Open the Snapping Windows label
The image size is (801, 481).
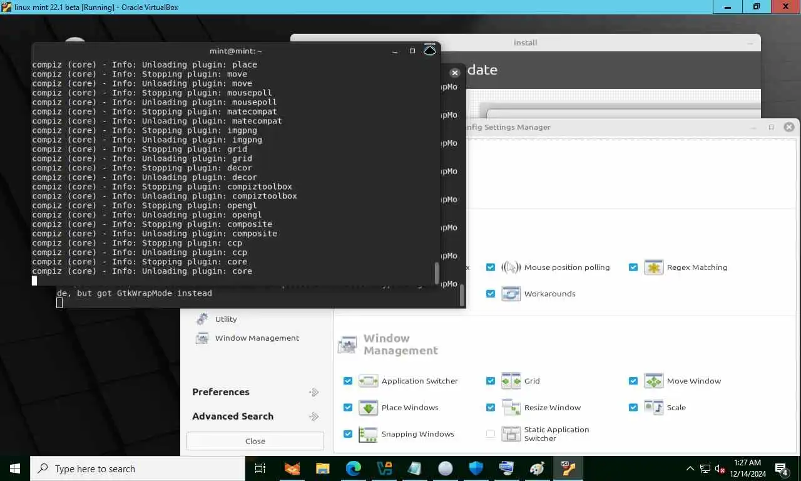coord(418,434)
